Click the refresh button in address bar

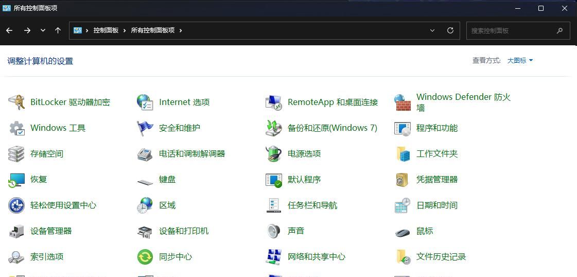pos(450,30)
